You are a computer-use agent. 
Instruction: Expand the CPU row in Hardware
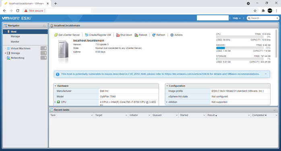[x=55, y=102]
